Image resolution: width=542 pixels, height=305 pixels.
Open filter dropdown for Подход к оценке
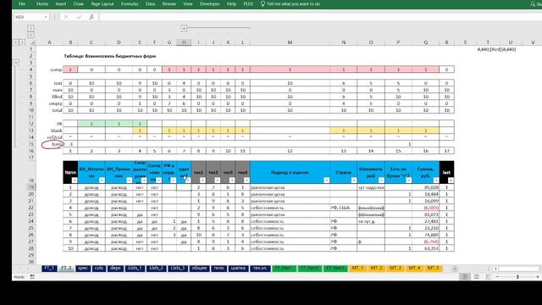coord(326,180)
